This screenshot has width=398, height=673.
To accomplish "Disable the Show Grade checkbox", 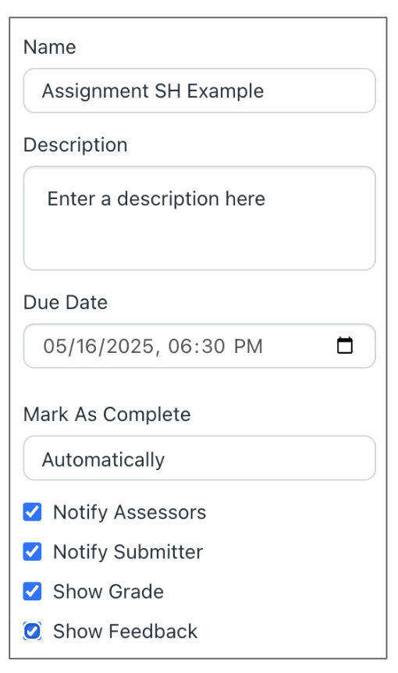I will (32, 591).
